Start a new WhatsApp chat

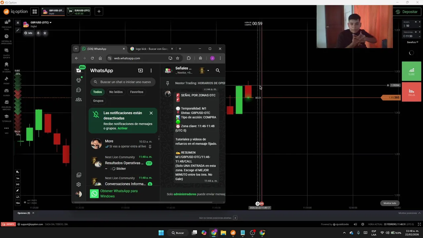[x=140, y=70]
